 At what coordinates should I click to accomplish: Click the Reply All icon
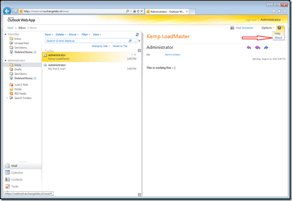coord(257,48)
